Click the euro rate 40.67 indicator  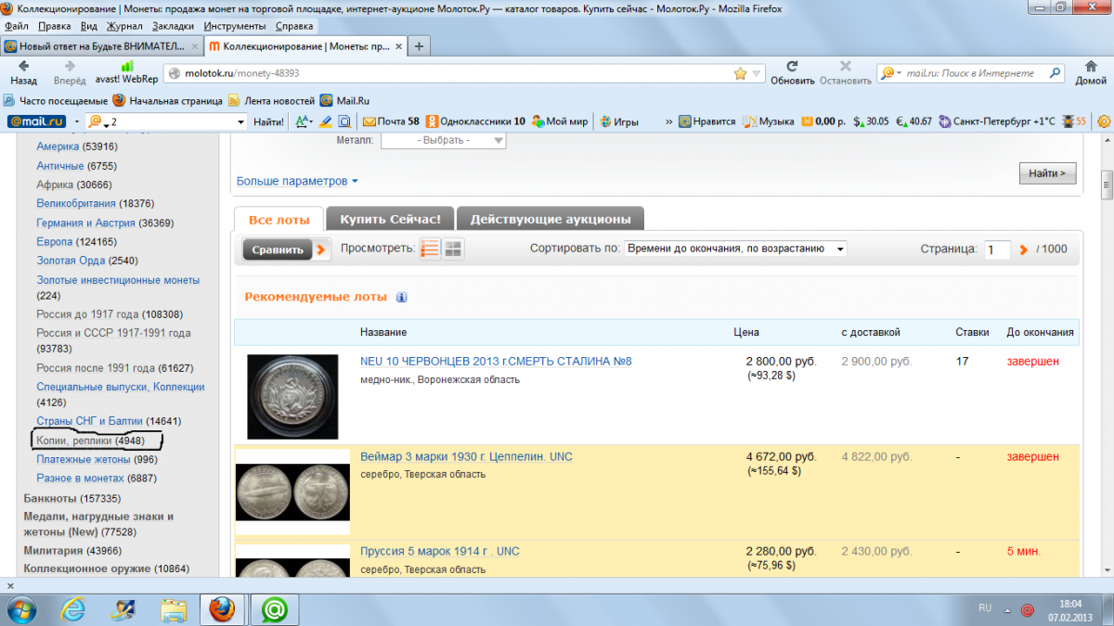coord(913,121)
